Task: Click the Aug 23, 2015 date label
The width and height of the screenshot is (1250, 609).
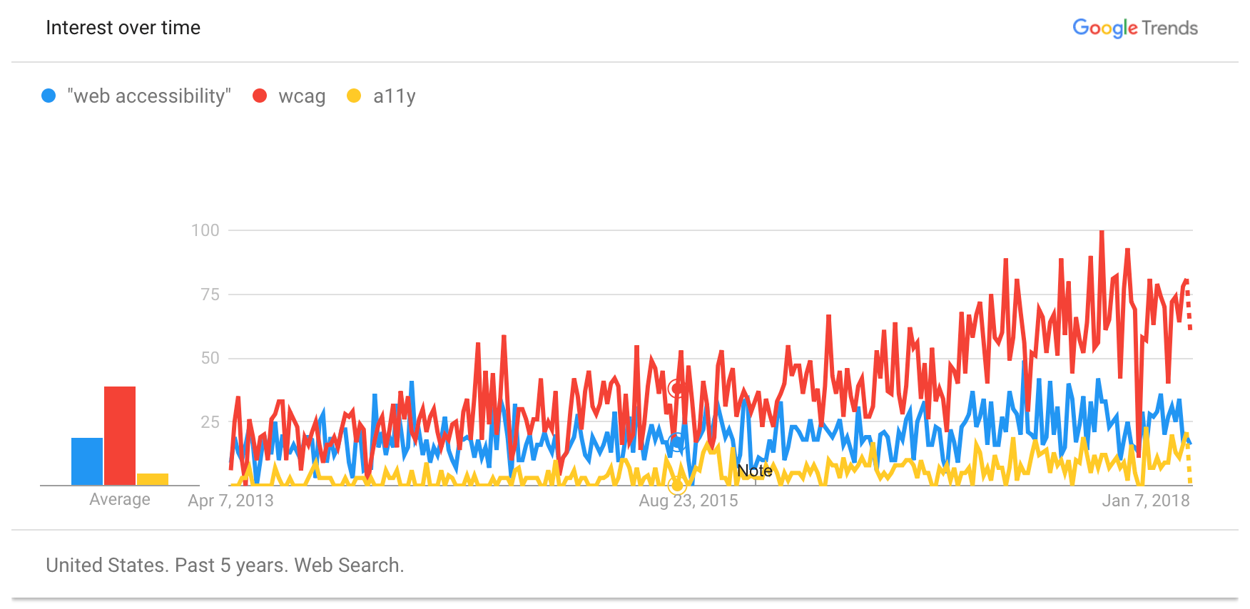Action: (688, 501)
